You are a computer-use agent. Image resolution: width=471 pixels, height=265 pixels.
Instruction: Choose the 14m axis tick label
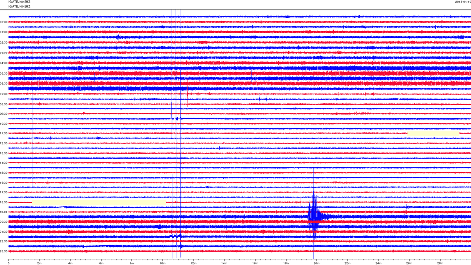point(224,263)
